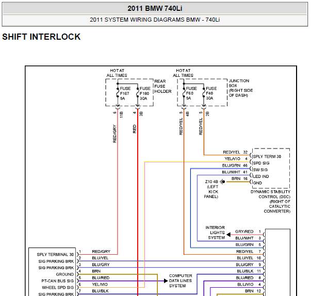The image size is (311, 296).
Task: Click the 'LED IND' pin label
Action: (261, 176)
